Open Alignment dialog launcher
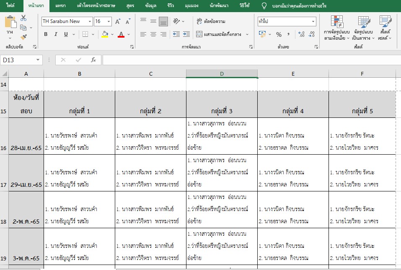The height and width of the screenshot is (270, 401). click(x=251, y=47)
